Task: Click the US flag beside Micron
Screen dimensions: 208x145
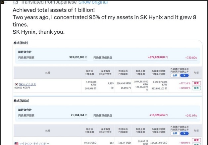Action: [17, 144]
